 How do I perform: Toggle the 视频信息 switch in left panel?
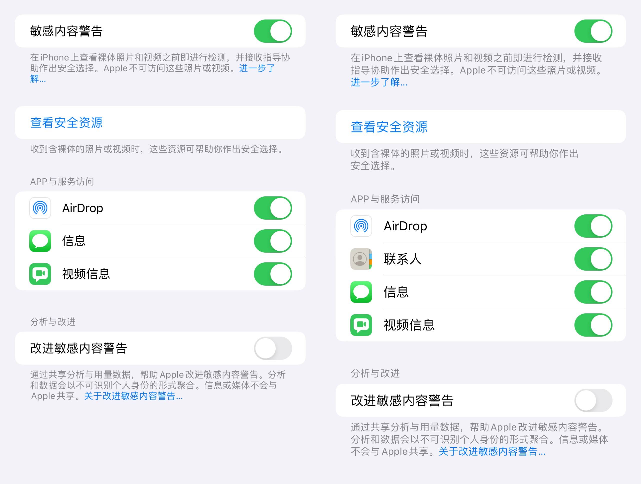273,274
